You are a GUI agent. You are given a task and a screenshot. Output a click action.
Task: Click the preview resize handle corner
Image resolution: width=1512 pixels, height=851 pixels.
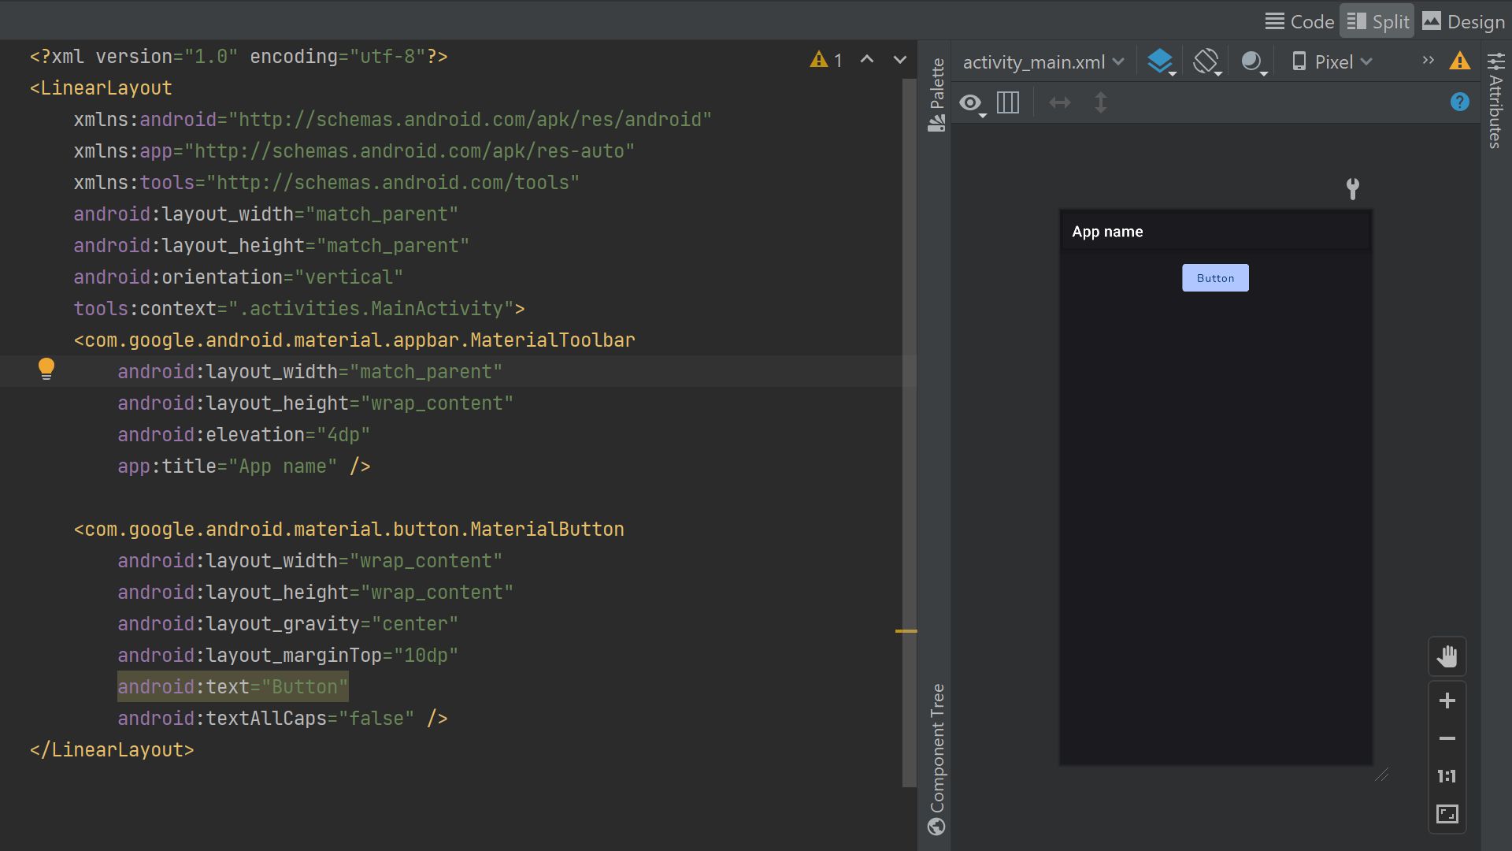click(1382, 775)
